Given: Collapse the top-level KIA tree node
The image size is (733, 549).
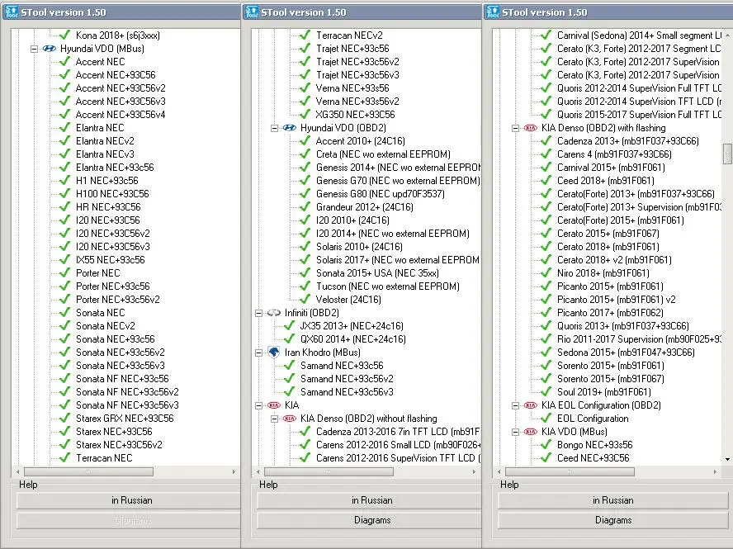Looking at the screenshot, I should 258,405.
